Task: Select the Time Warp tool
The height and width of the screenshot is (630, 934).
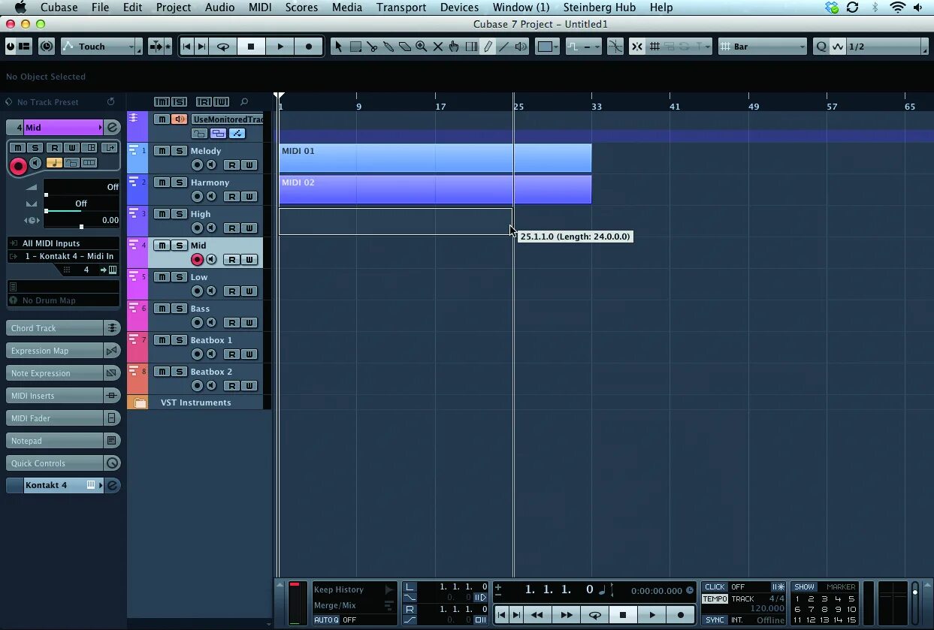Action: 471,47
